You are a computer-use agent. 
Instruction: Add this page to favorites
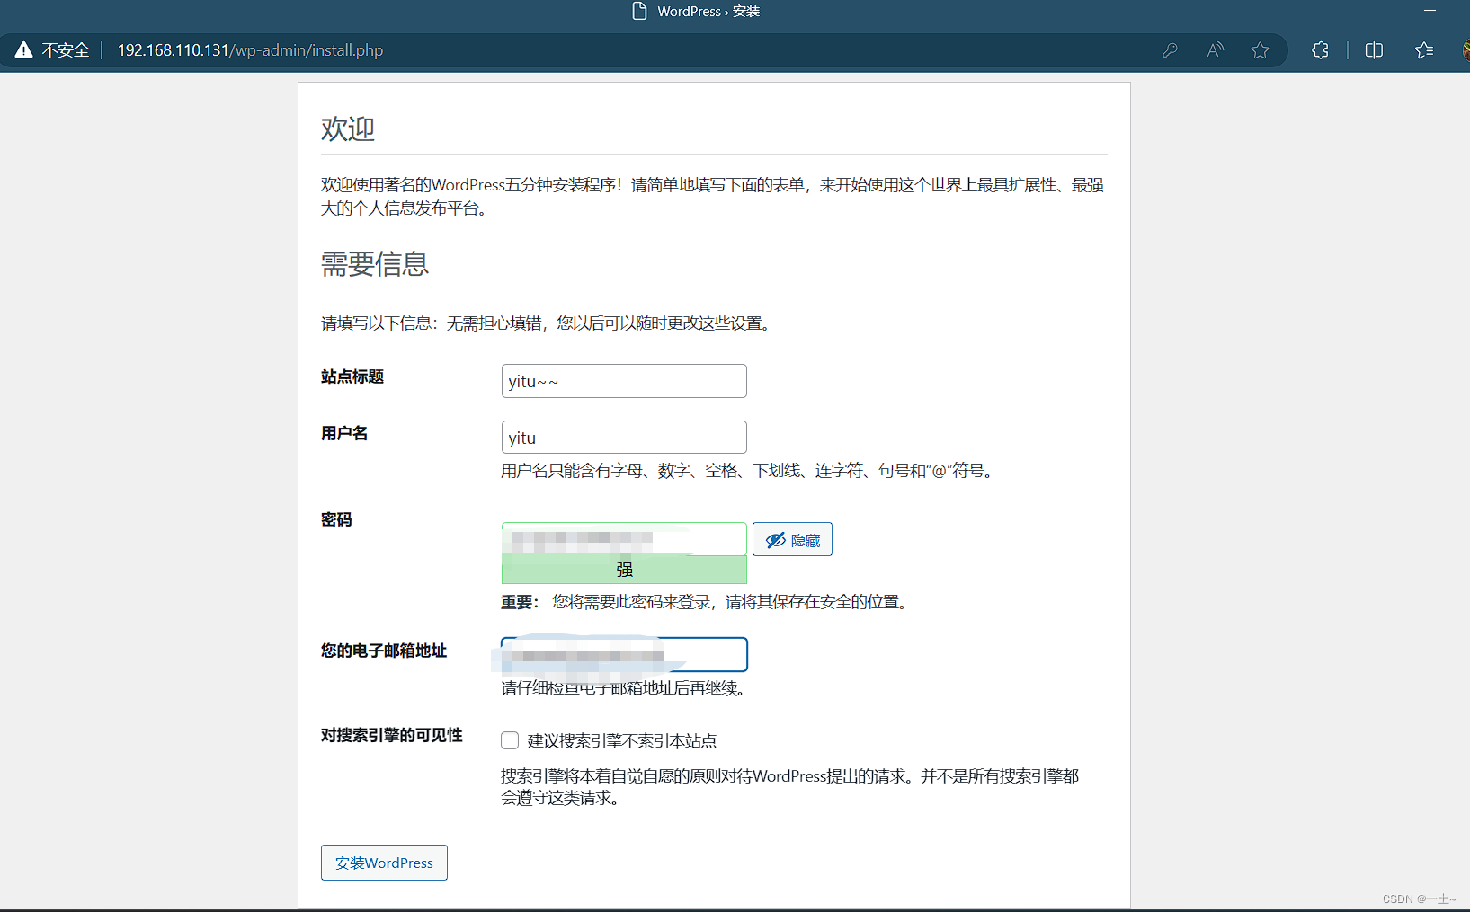point(1260,50)
